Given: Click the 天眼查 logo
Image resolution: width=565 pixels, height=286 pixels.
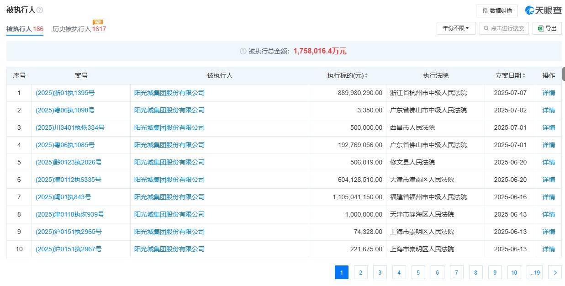Looking at the screenshot, I should [x=543, y=10].
